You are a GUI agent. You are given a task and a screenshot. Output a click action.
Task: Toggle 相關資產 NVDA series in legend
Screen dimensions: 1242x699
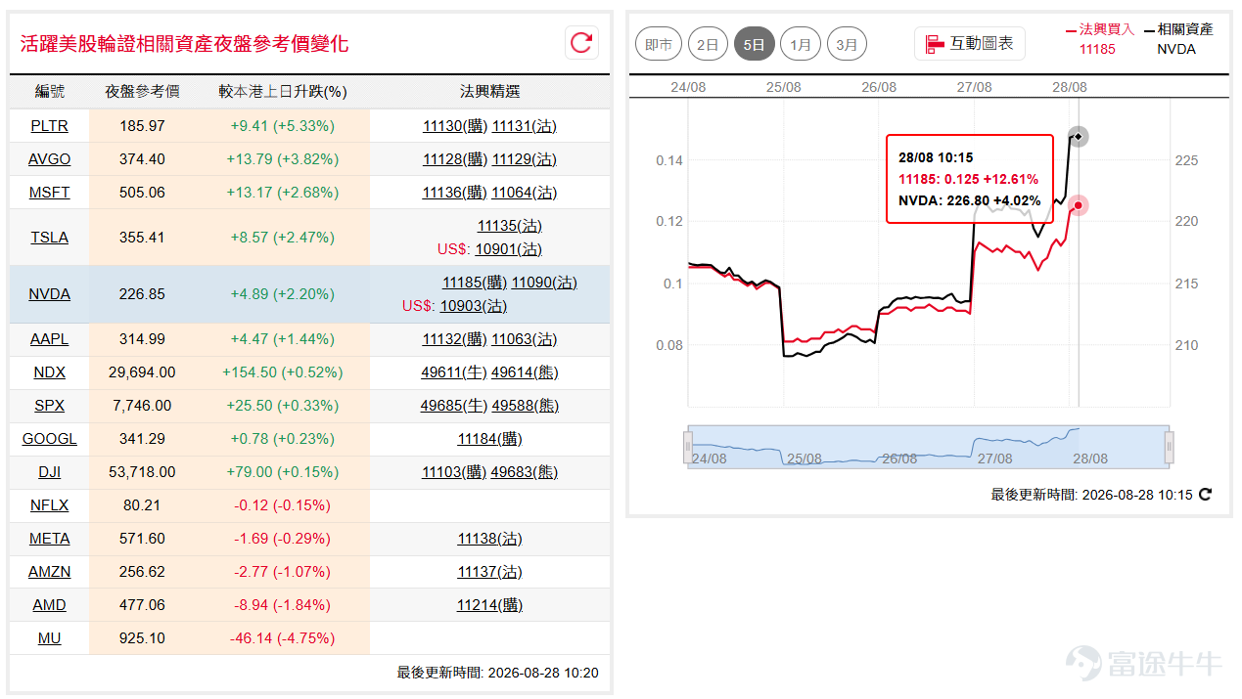point(1178,39)
